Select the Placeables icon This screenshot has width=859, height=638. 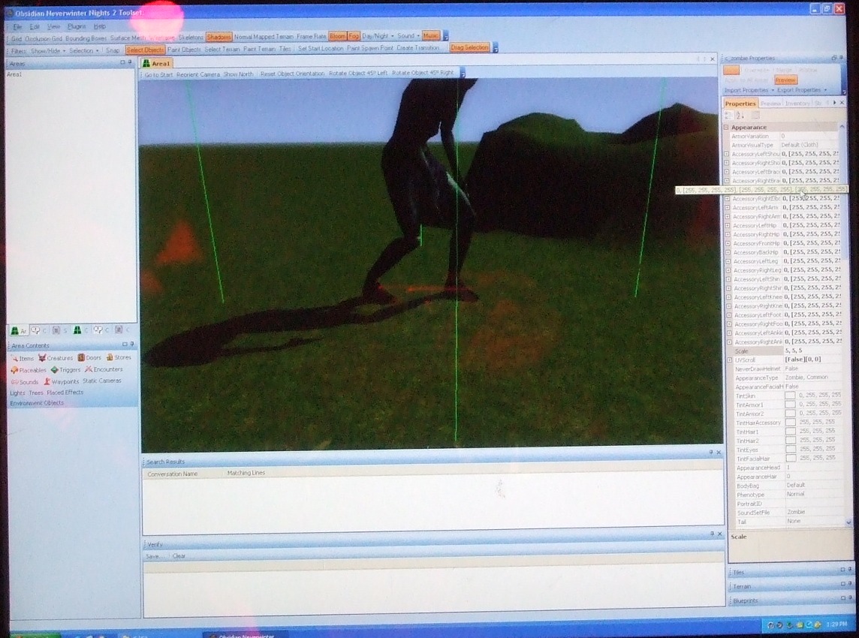click(x=14, y=370)
